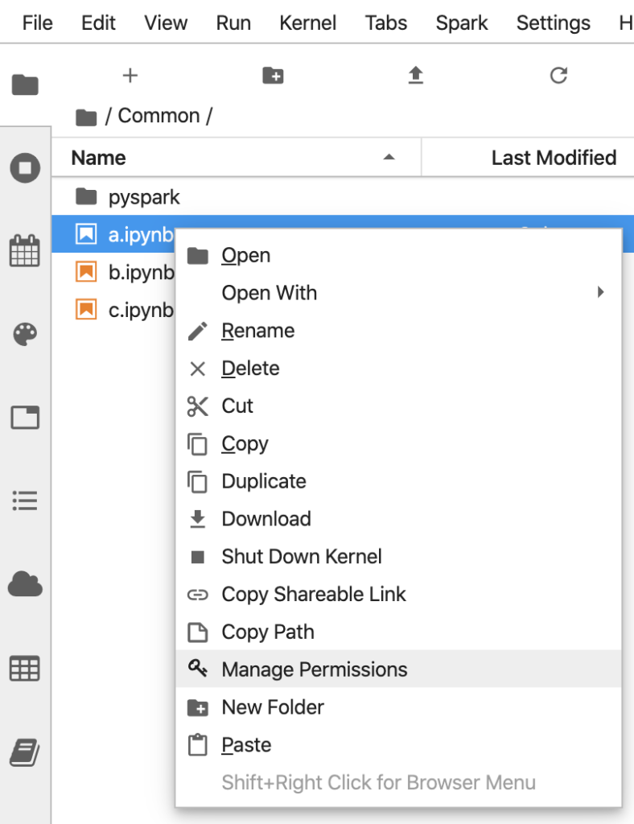
Task: Open a new launcher with the plus icon
Action: coord(130,75)
